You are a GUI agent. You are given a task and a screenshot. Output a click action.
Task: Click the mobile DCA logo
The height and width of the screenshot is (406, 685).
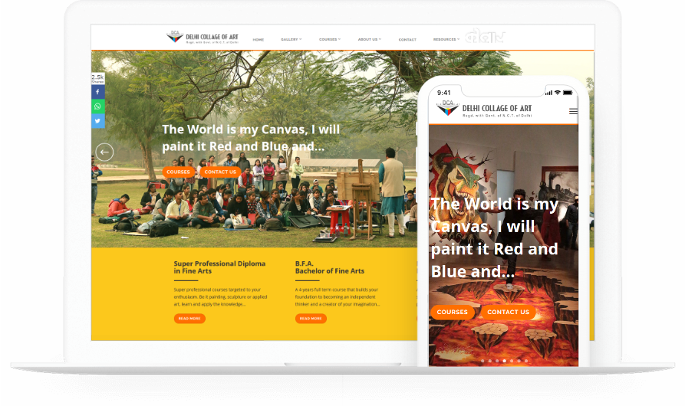pyautogui.click(x=484, y=109)
